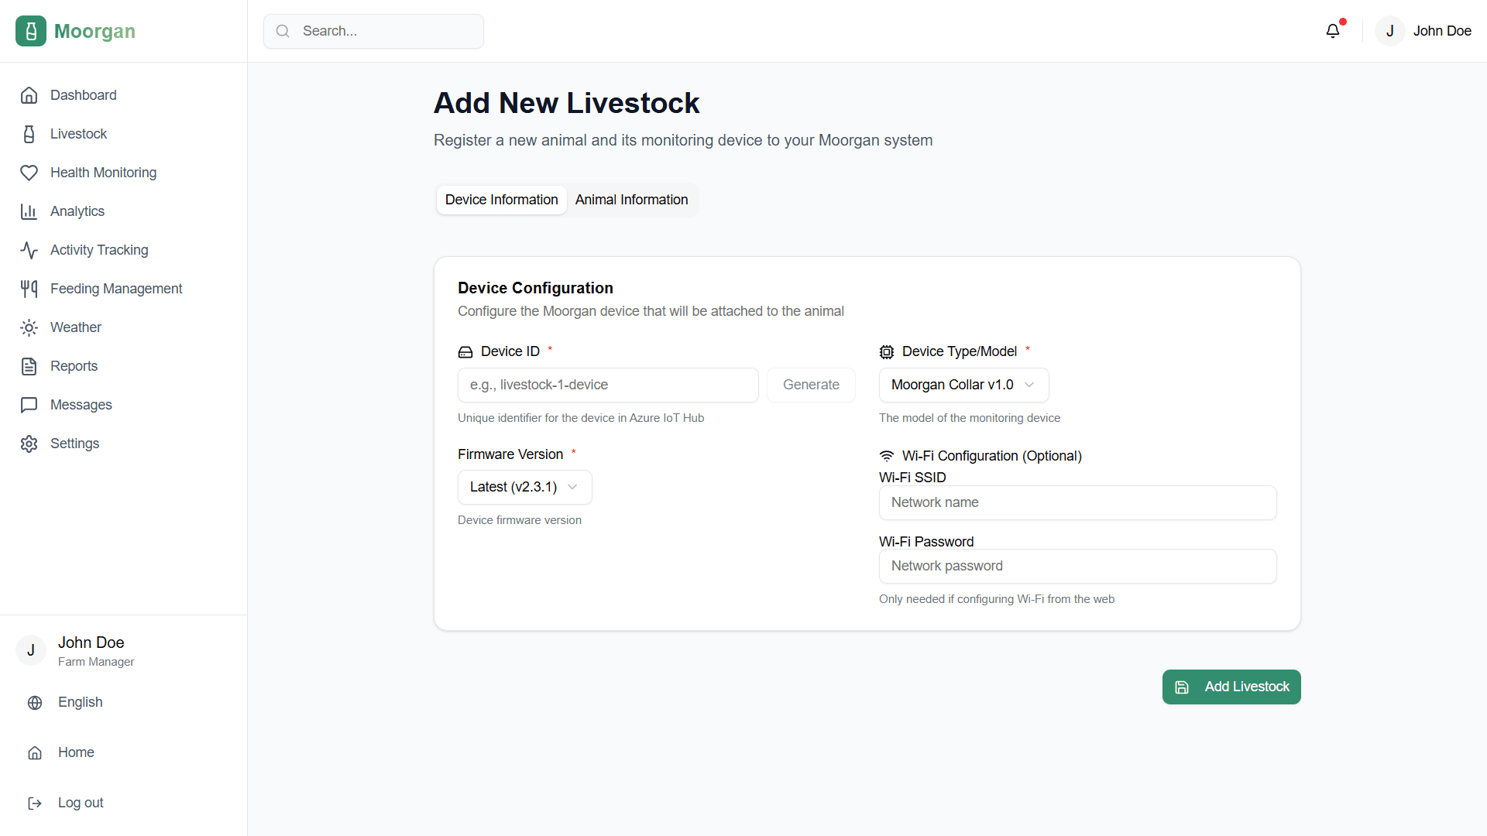Open the Device Type/Model dropdown
Screen dimensions: 1487x836
pyautogui.click(x=963, y=385)
